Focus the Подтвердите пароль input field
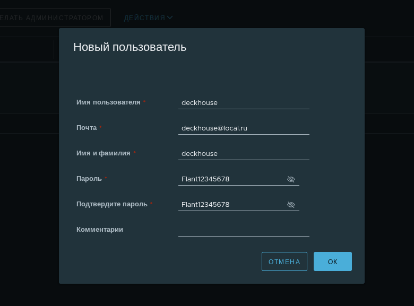 [231, 205]
